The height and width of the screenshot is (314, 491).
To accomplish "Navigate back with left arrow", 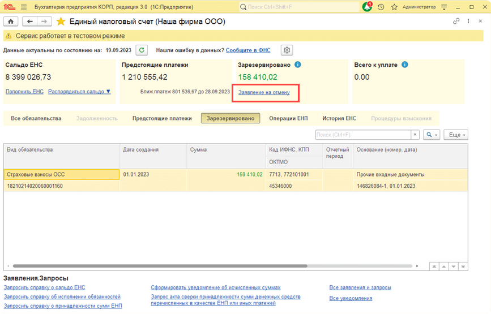I will 30,21.
